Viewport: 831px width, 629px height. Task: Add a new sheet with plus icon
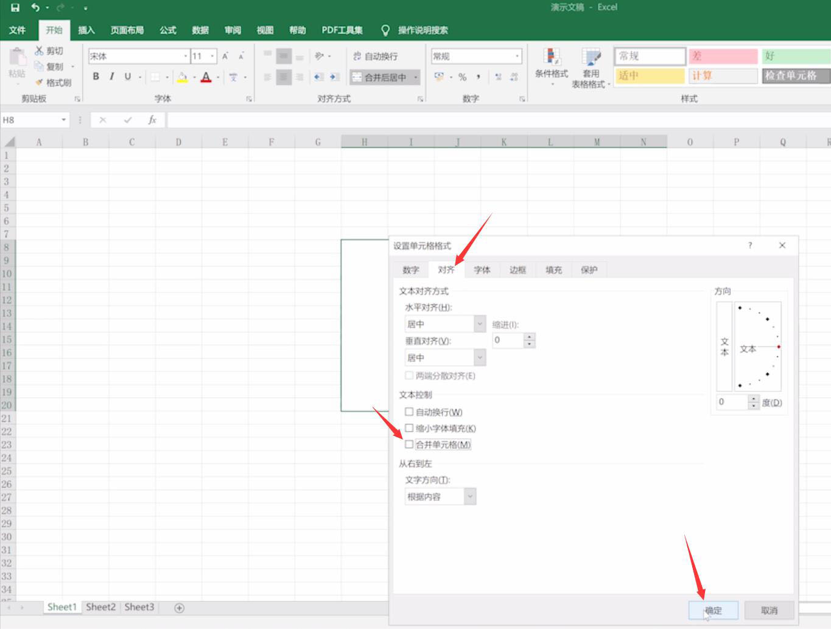click(x=180, y=608)
